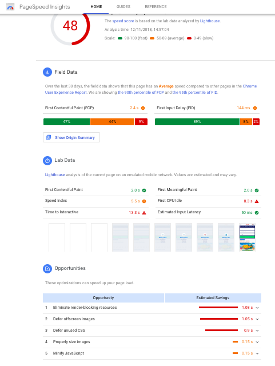Open the REFERENCE tab

click(x=156, y=7)
